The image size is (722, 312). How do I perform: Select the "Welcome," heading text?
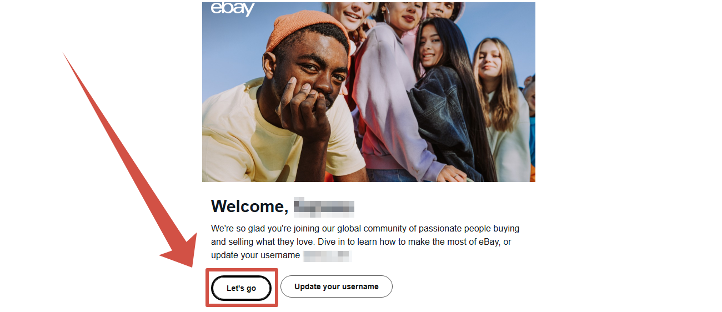[249, 207]
